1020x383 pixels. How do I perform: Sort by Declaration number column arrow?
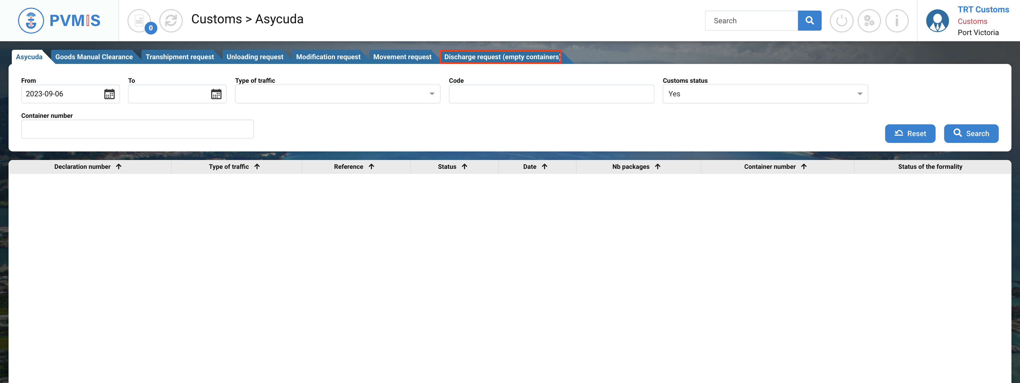coord(119,166)
